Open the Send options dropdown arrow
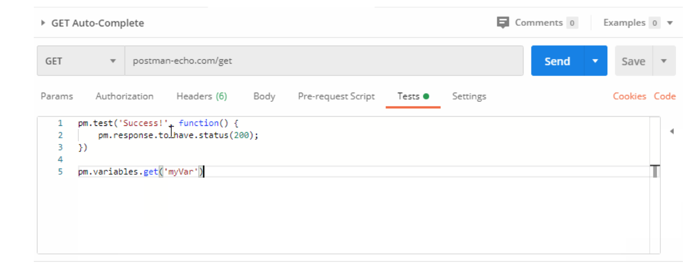Viewport: 693px width, 263px height. click(x=596, y=61)
